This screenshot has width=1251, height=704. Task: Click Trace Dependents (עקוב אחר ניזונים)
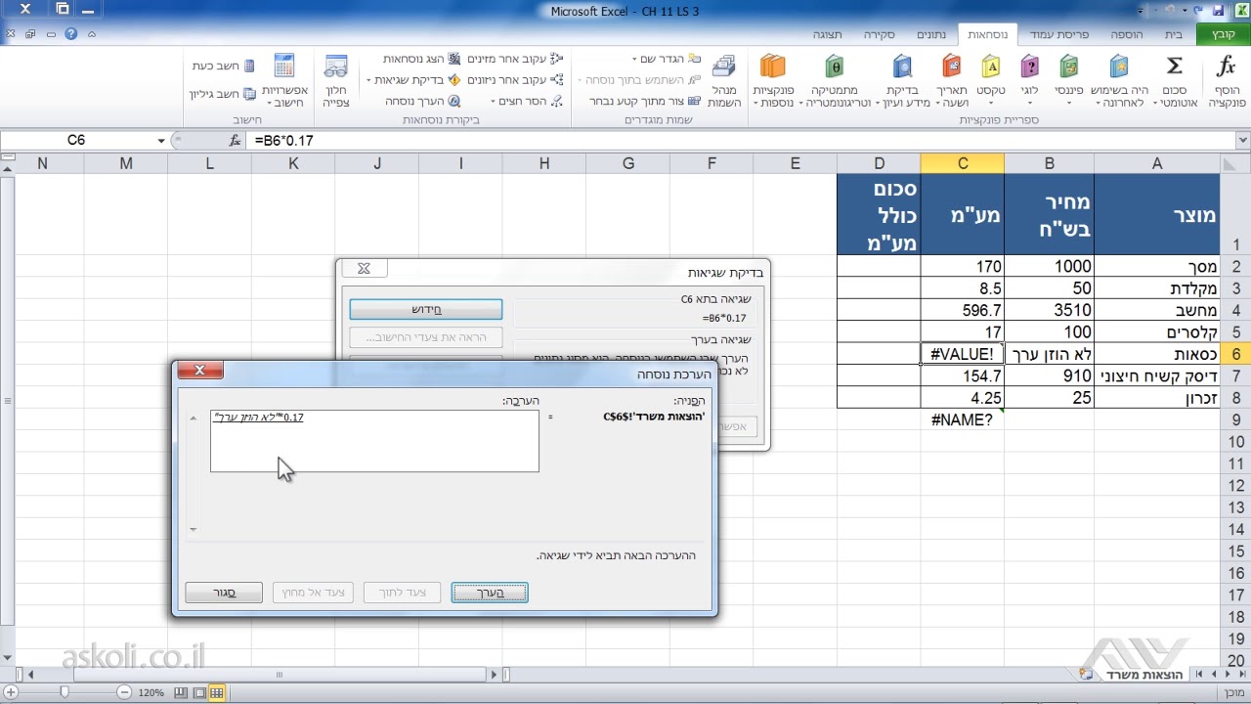(514, 80)
